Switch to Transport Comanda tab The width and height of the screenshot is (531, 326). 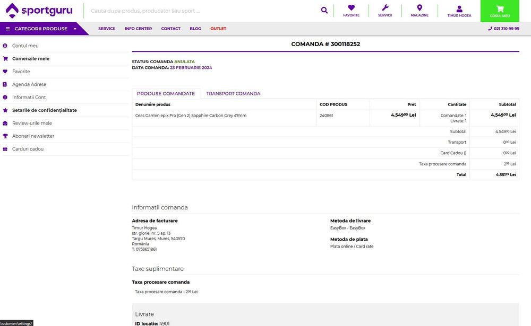pyautogui.click(x=233, y=94)
